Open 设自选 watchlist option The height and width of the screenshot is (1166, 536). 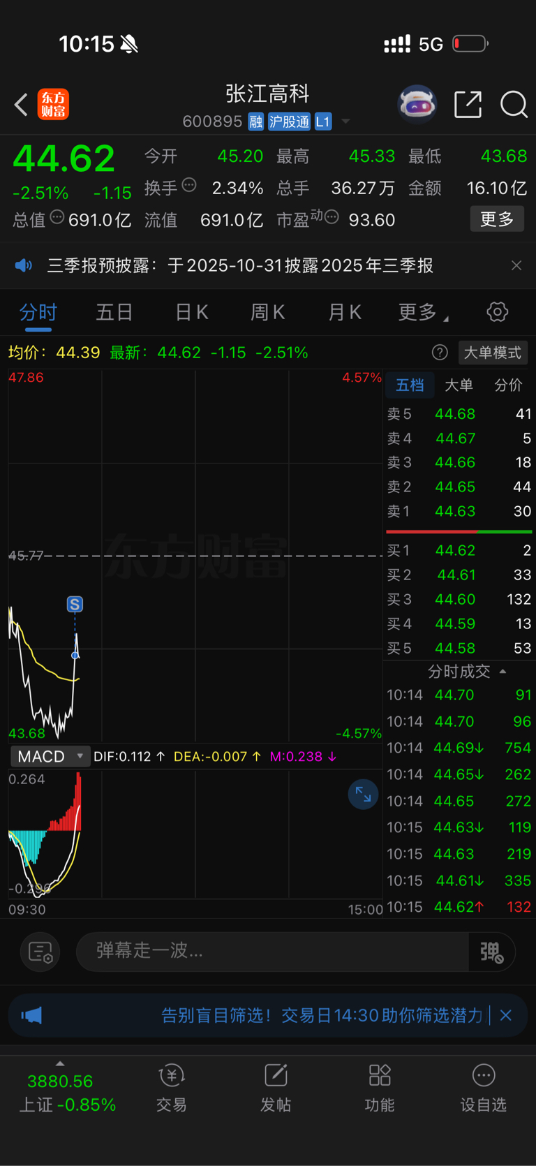(484, 1088)
